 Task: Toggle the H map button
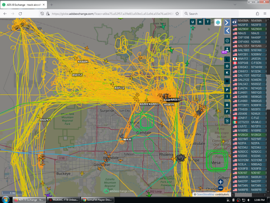pyautogui.click(x=200, y=22)
